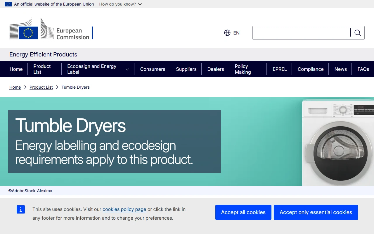
Task: Click the 'Tumble Dryers' breadcrumb text
Action: [x=75, y=87]
